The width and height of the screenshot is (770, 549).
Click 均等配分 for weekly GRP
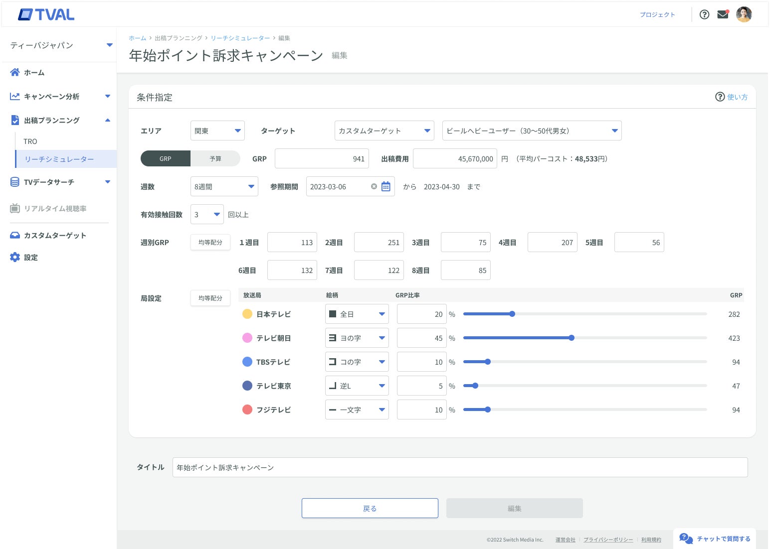click(210, 242)
